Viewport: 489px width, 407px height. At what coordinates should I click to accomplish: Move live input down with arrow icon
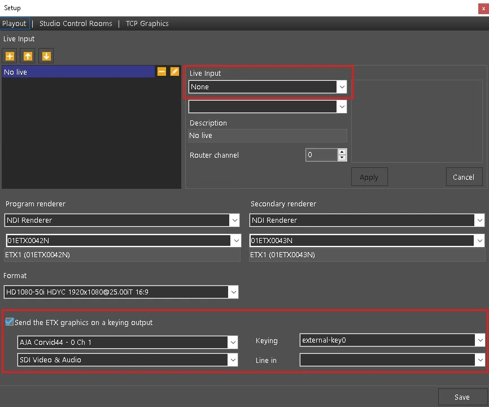[x=46, y=57]
